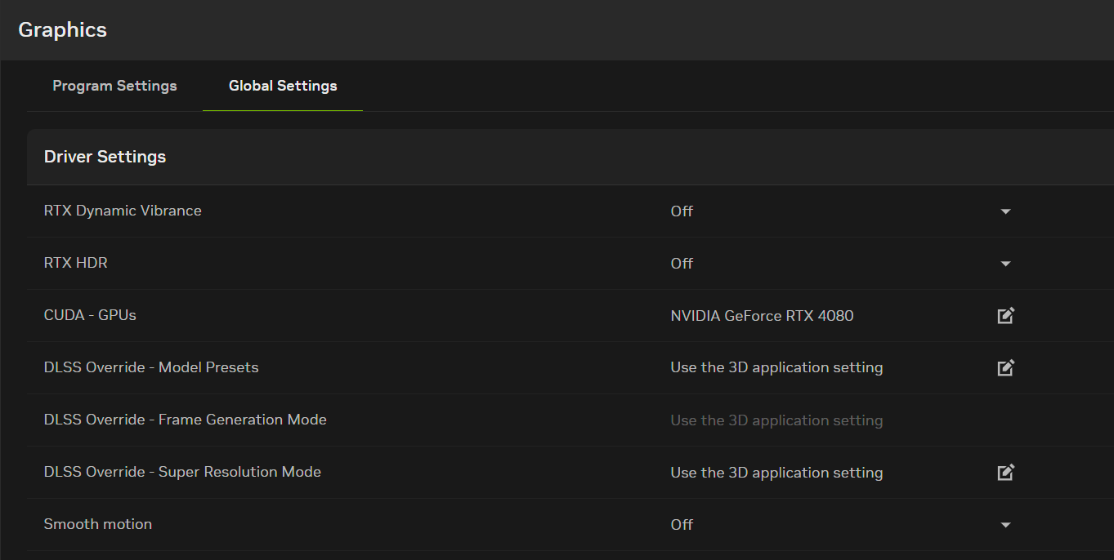Select the Smooth motion row label

pos(97,524)
